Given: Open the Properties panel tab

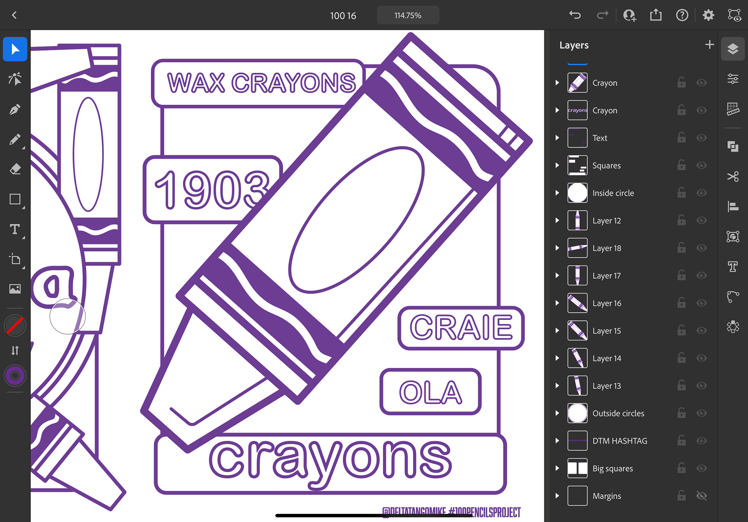Looking at the screenshot, I should pos(733,79).
